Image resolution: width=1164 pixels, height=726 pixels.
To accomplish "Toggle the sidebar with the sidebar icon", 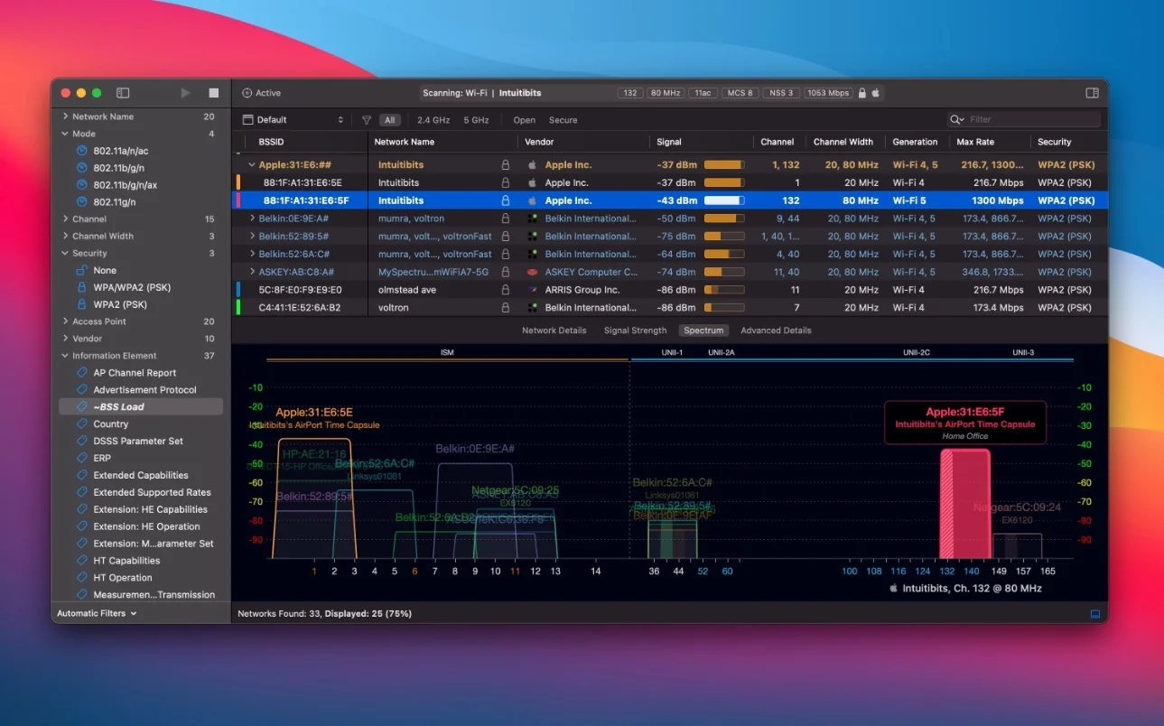I will pos(123,93).
